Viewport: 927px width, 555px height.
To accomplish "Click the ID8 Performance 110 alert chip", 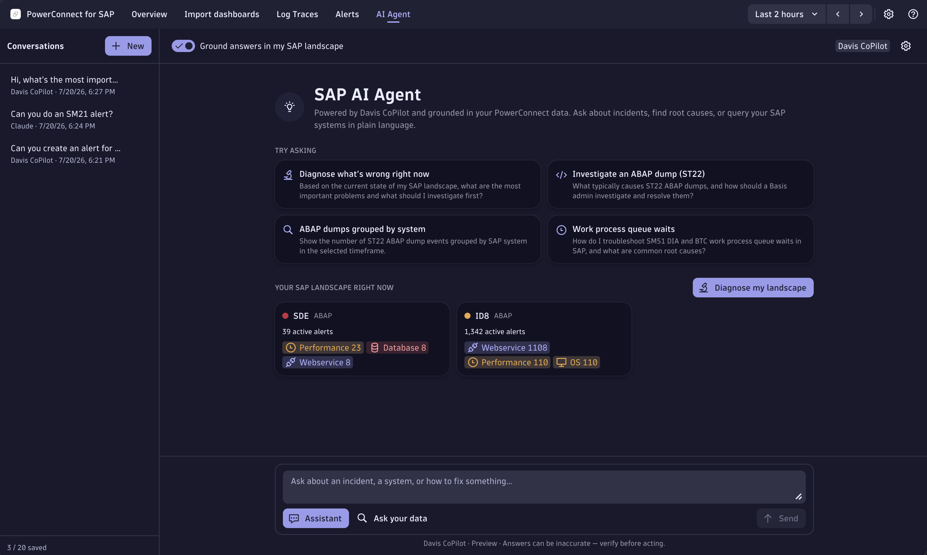I will click(508, 362).
